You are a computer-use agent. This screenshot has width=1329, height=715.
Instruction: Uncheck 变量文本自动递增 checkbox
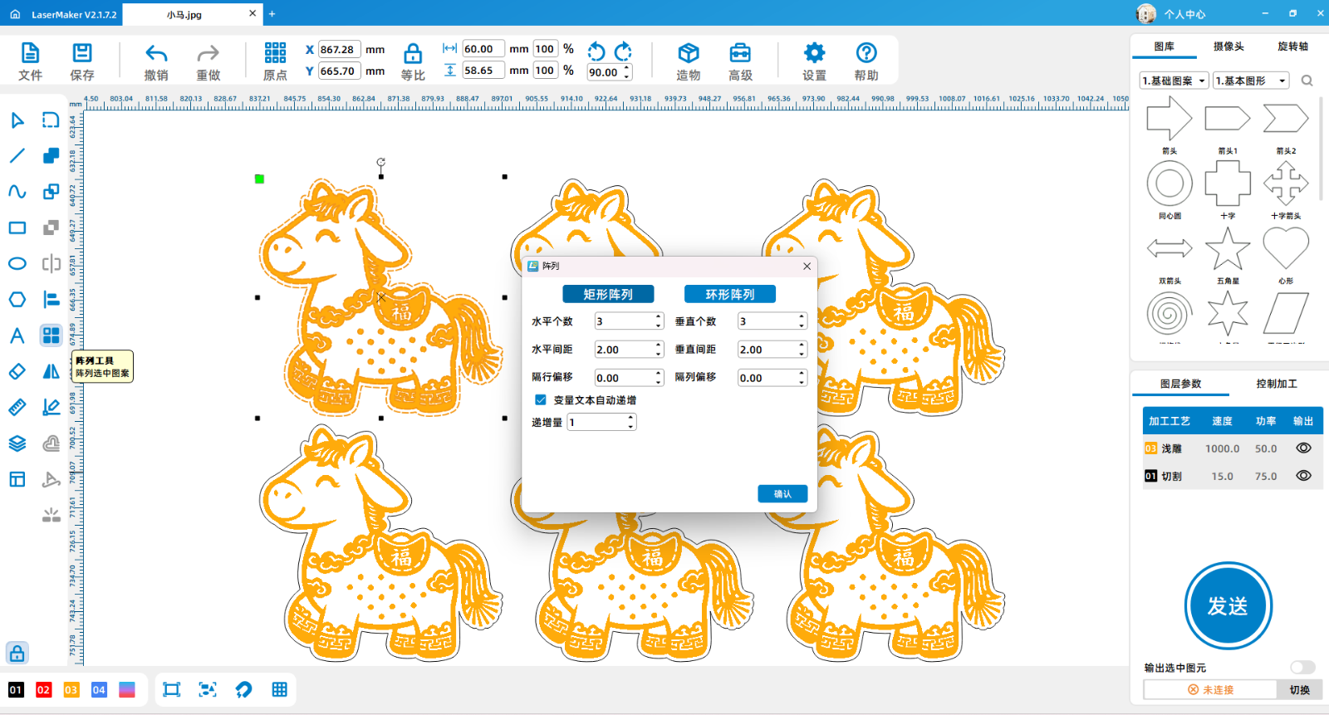click(541, 400)
